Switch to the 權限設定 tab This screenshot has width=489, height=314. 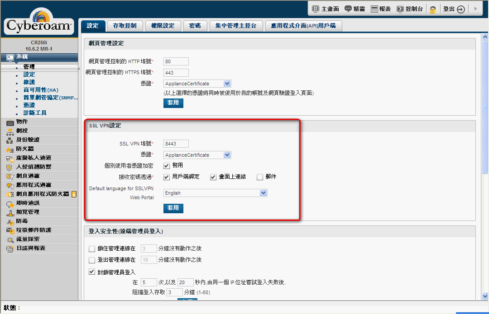click(x=163, y=26)
